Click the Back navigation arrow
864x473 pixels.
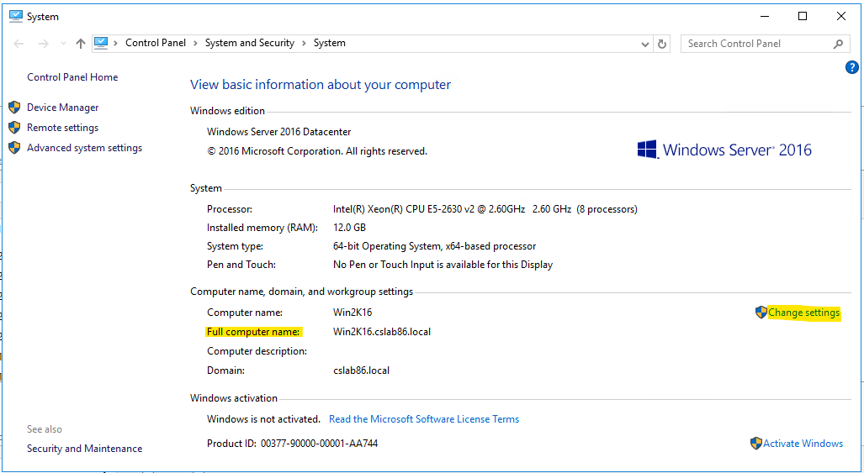(x=19, y=44)
